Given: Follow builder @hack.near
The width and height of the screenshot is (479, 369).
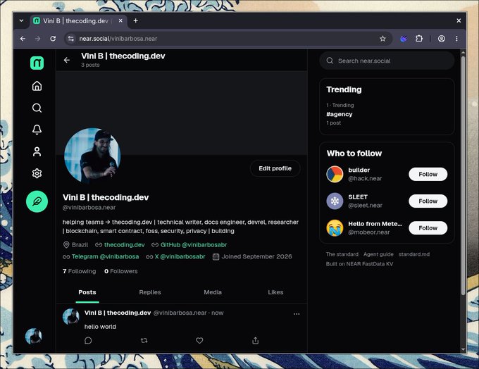Looking at the screenshot, I should tap(428, 174).
